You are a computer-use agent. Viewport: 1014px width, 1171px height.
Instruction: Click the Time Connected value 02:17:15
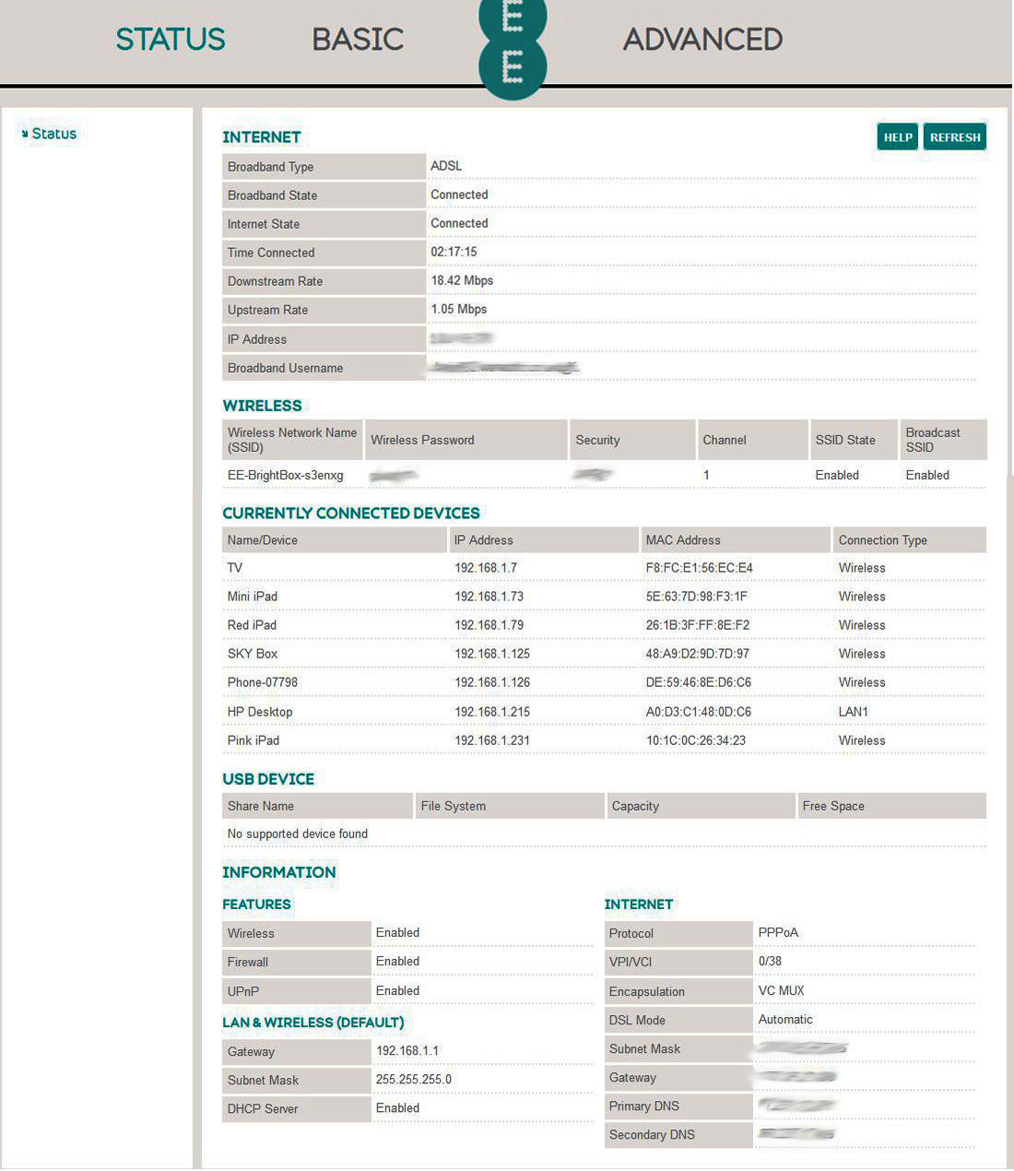(x=454, y=252)
